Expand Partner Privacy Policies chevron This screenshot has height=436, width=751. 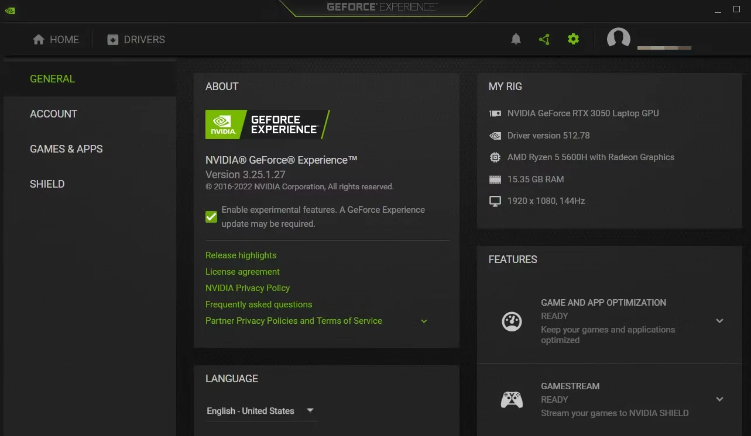point(423,321)
